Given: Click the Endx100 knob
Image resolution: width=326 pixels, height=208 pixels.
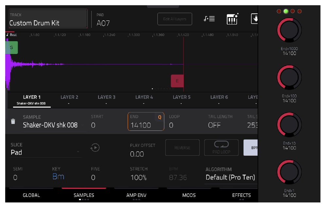Looking at the screenshot, I should pyautogui.click(x=289, y=78).
